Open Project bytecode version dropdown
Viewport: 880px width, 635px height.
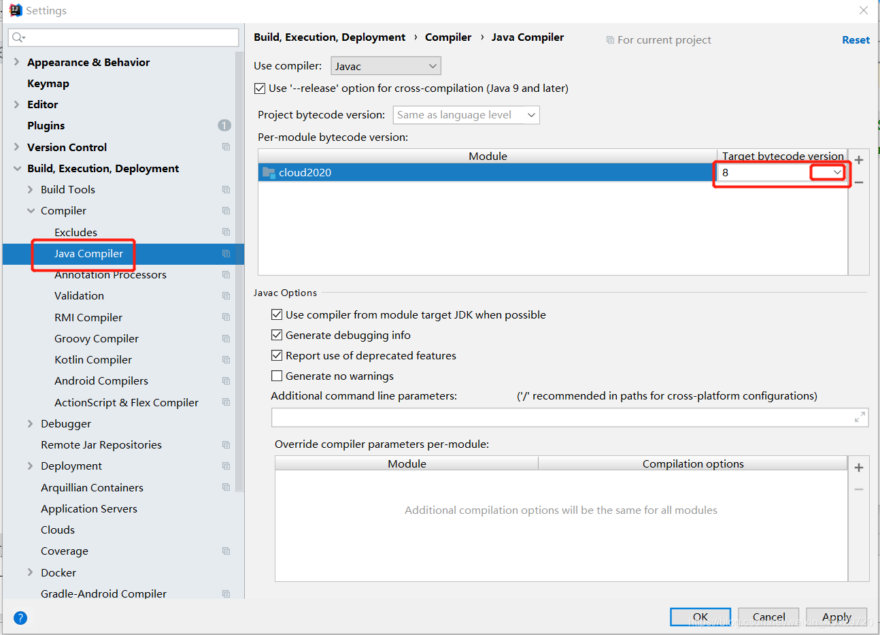coord(467,115)
